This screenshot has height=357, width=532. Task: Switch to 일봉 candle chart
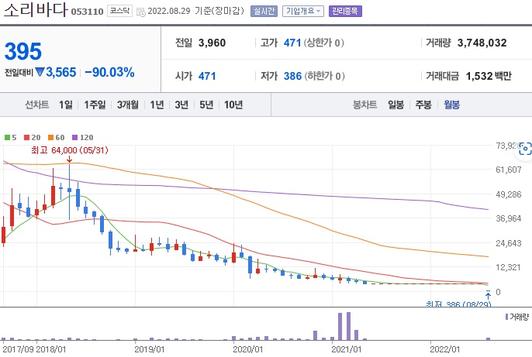point(396,105)
